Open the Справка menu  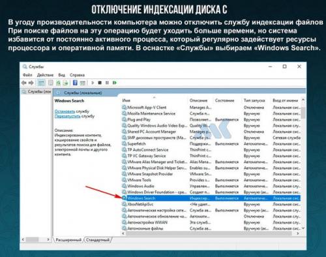click(x=77, y=75)
